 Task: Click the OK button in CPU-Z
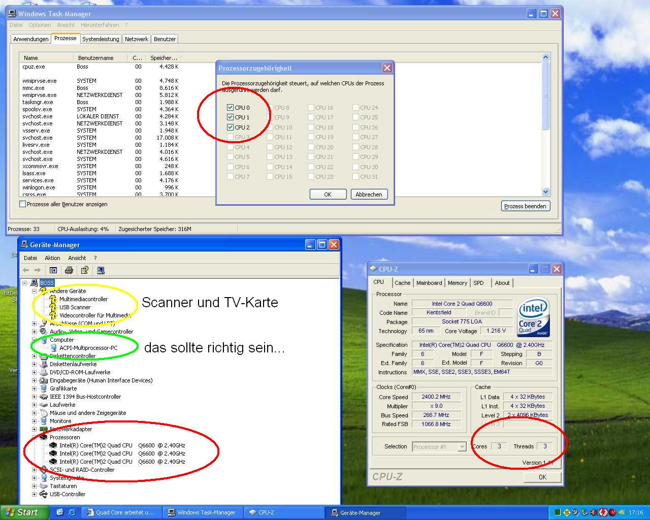tap(542, 477)
